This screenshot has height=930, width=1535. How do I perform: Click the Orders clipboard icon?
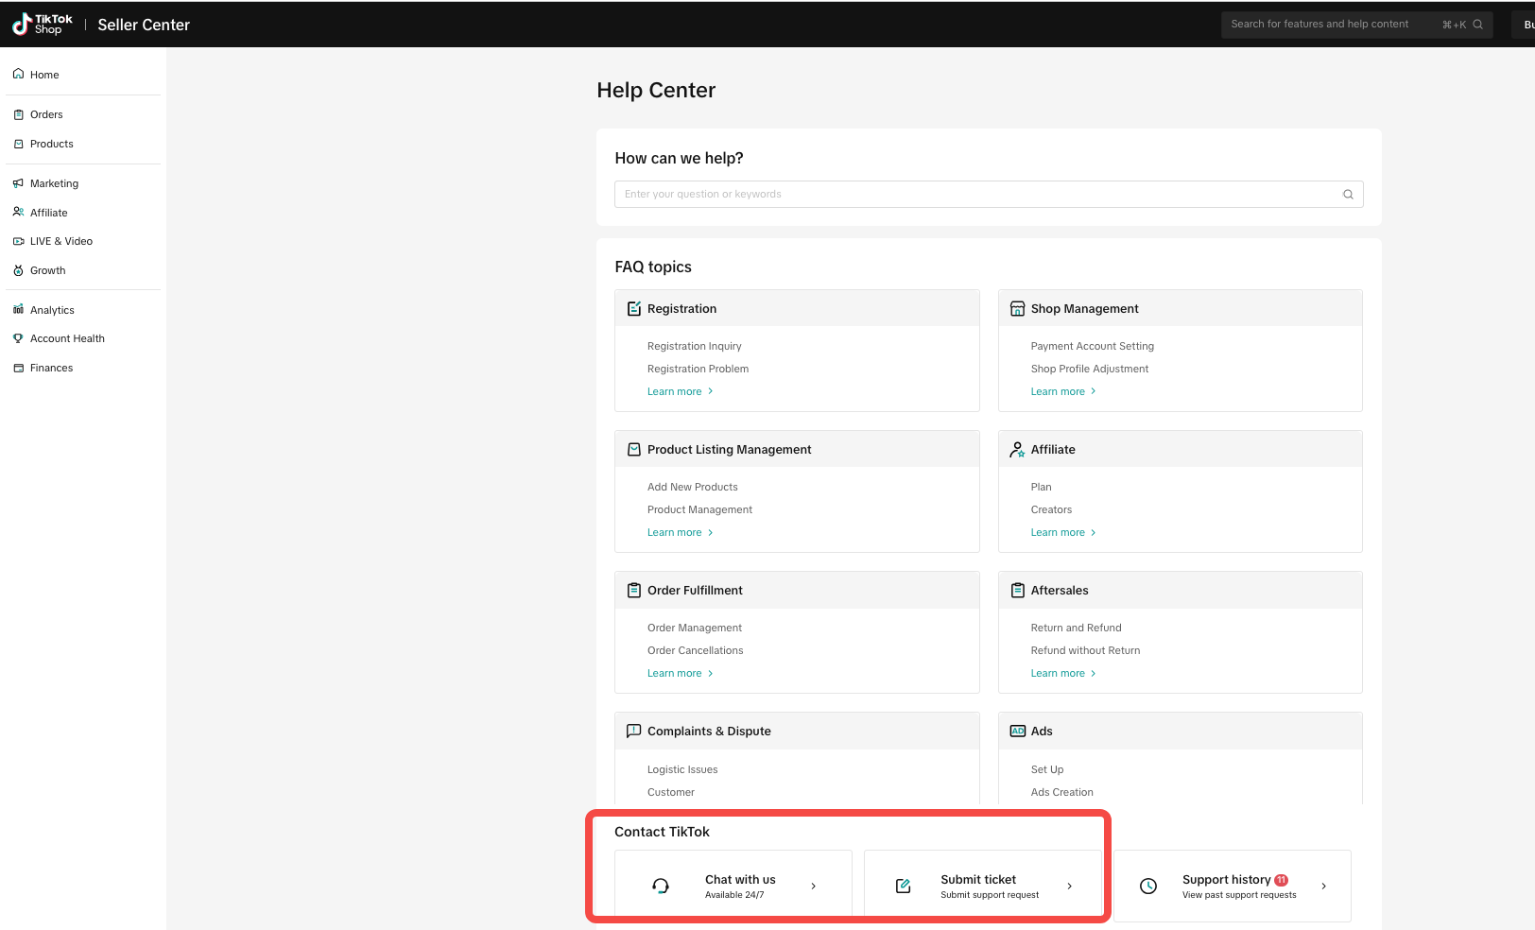click(x=18, y=114)
